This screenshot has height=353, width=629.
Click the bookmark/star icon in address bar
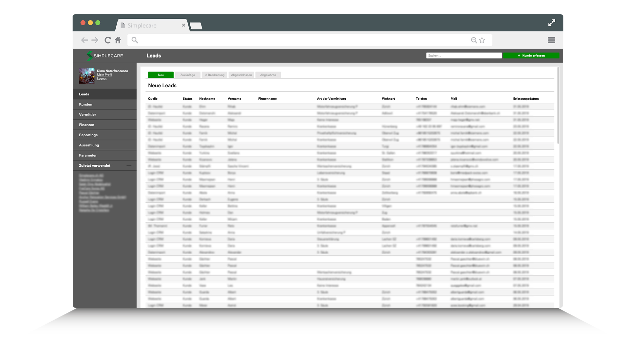(x=482, y=40)
